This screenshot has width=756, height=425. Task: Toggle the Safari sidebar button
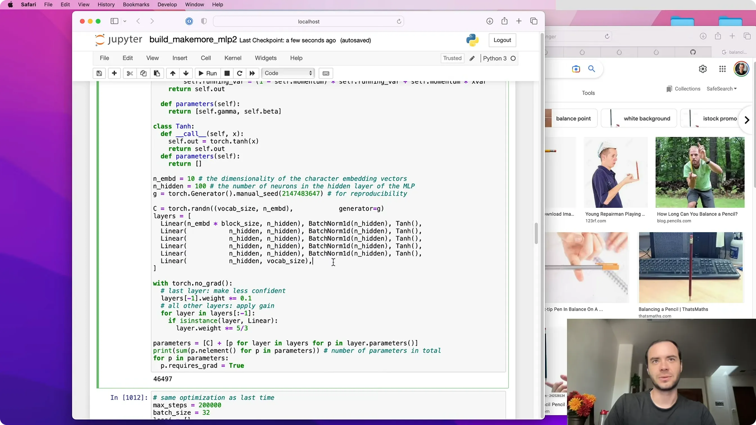[114, 21]
